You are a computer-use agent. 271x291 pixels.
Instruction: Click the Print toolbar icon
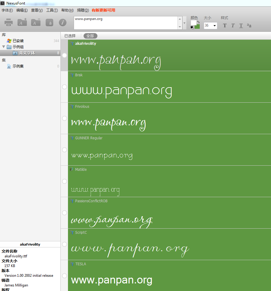[x=8, y=22]
